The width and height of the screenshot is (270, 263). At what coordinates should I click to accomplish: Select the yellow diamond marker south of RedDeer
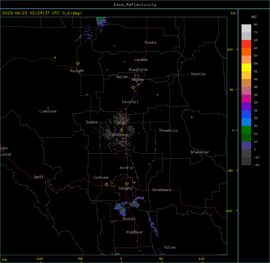pyautogui.click(x=133, y=88)
